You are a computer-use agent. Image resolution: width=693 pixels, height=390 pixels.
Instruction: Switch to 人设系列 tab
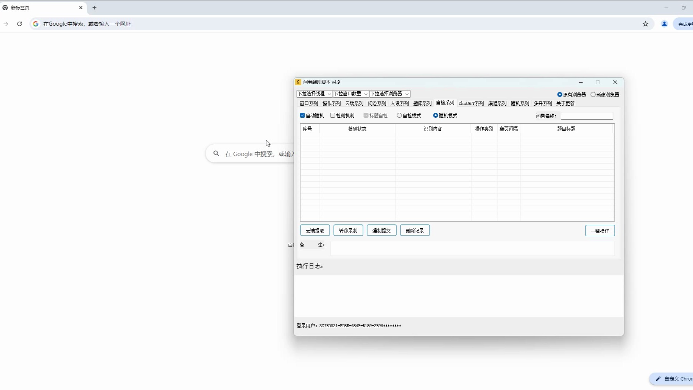coord(400,103)
